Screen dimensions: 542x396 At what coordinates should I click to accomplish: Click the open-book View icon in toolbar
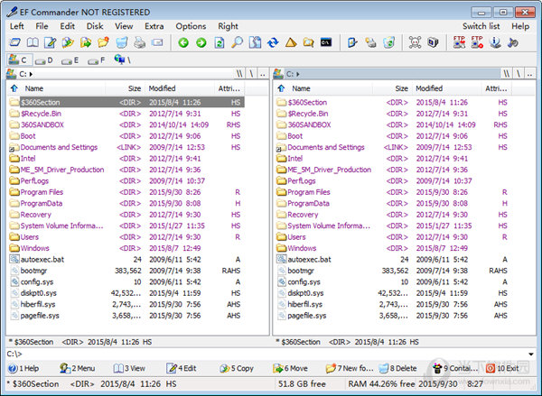[x=33, y=42]
